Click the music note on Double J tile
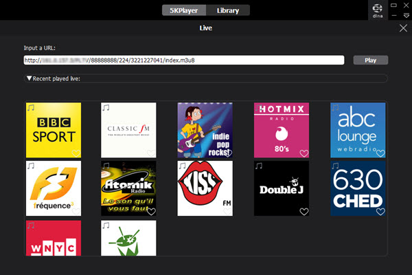 [259, 166]
